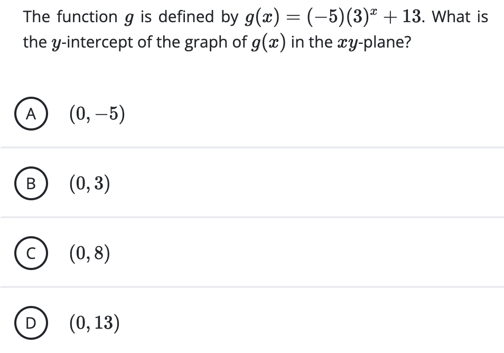The image size is (504, 353).
Task: Click the 'What is' text after the formula
Action: tap(460, 17)
